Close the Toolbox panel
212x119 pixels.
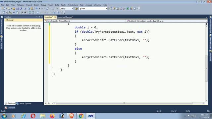(x=42, y=17)
